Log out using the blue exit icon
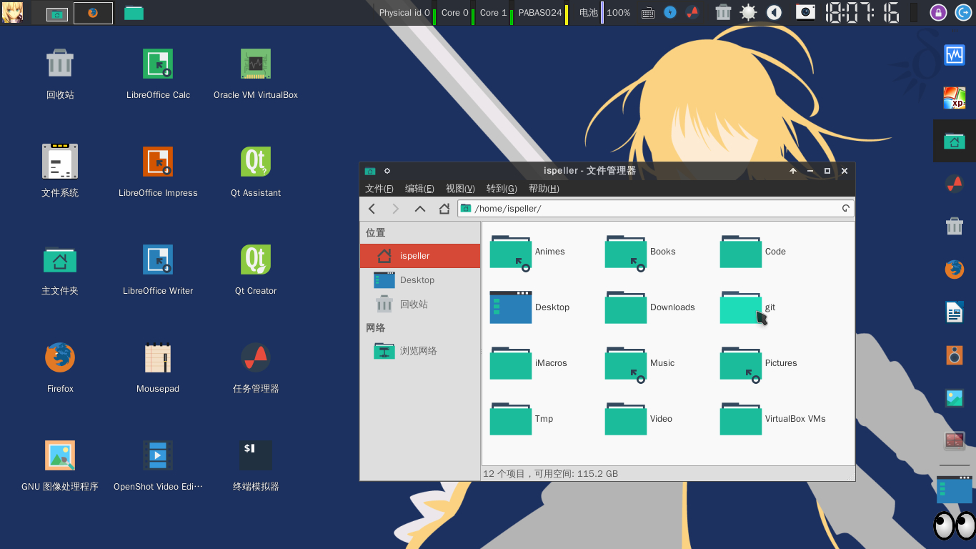Image resolution: width=976 pixels, height=549 pixels. tap(962, 12)
